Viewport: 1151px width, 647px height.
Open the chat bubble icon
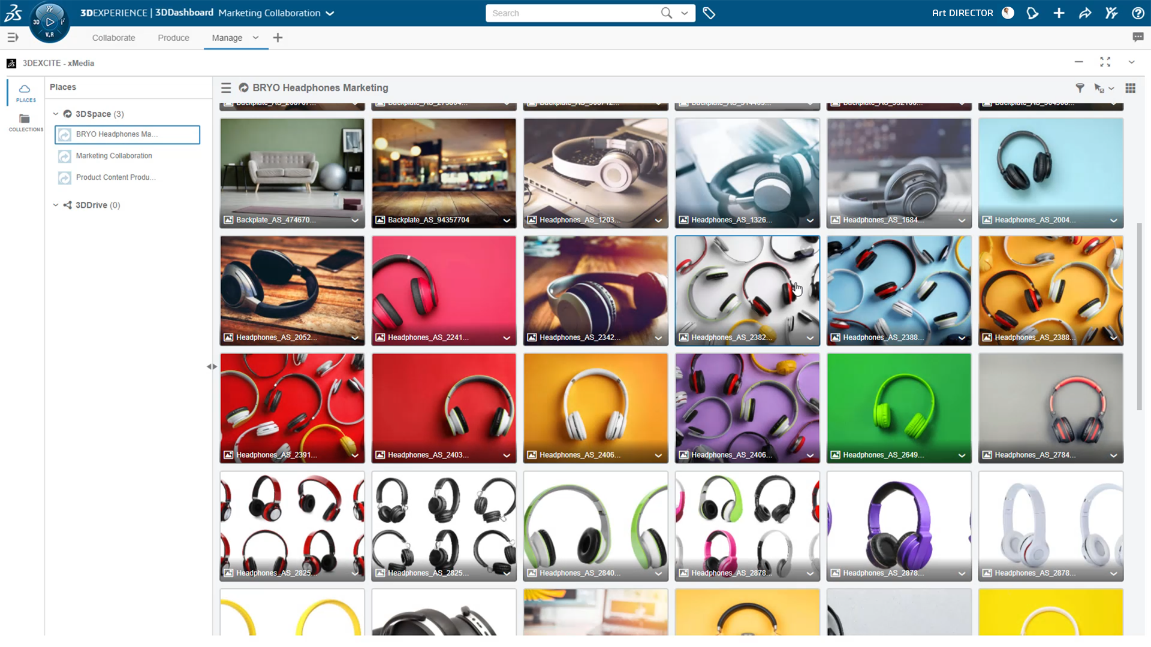point(1138,37)
